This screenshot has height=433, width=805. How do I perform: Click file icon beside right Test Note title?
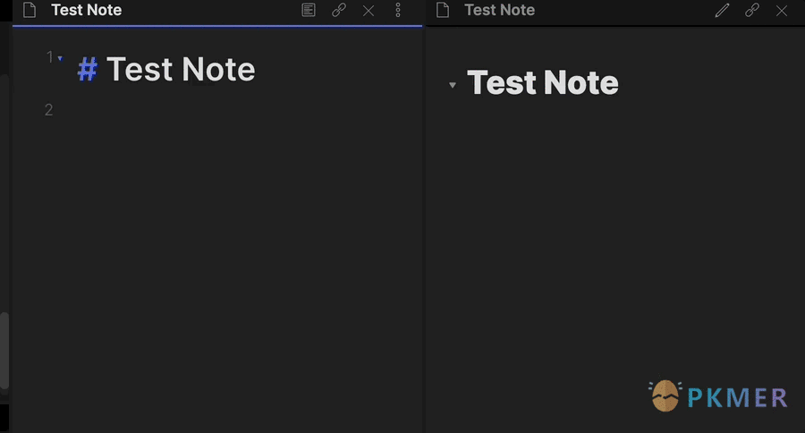tap(443, 10)
